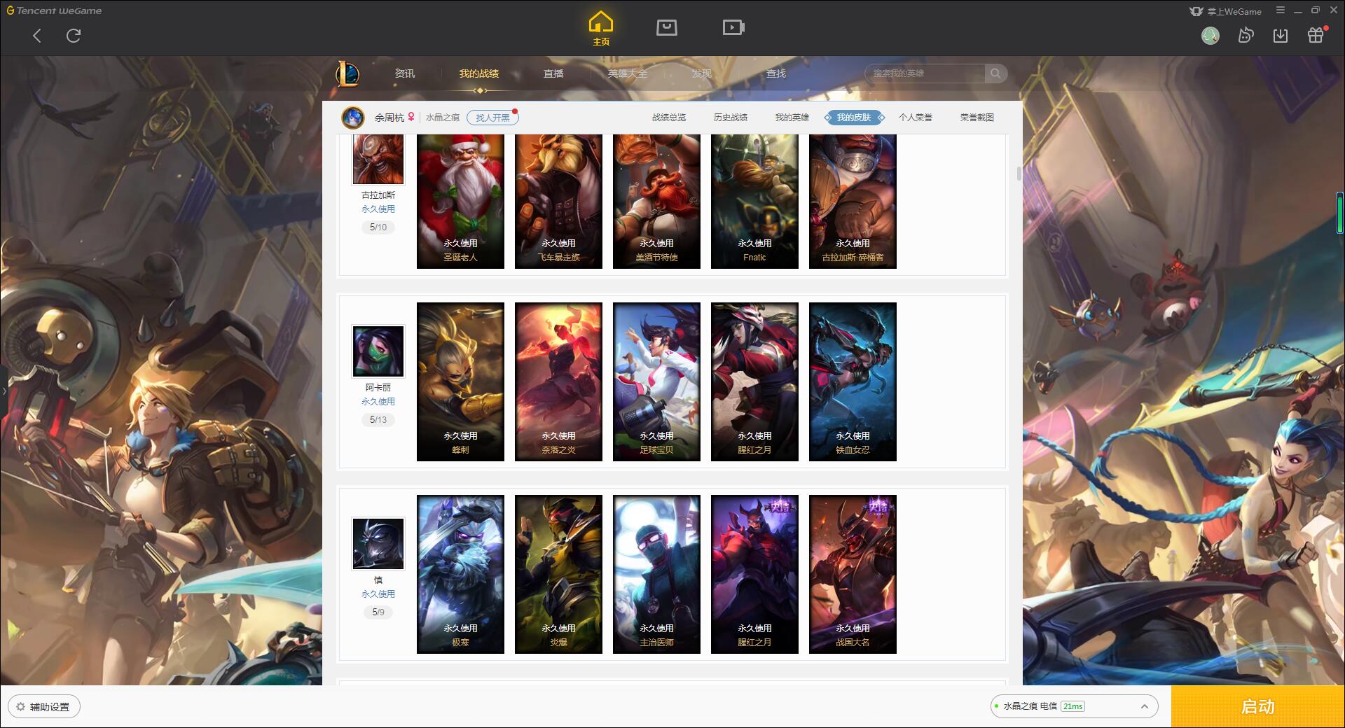Switch to 个人荣誉 sub-tab
The height and width of the screenshot is (728, 1345).
[x=916, y=118]
